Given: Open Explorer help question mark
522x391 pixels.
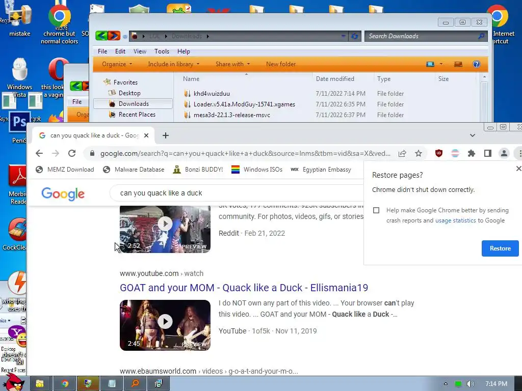Looking at the screenshot, I should click(477, 64).
